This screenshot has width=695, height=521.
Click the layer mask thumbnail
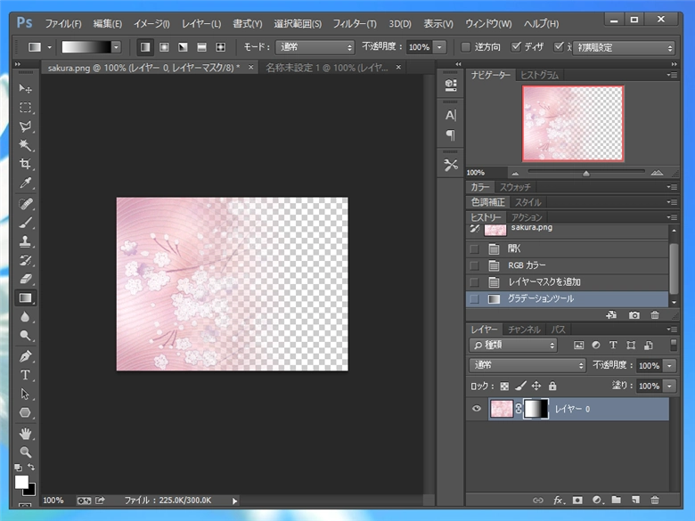(536, 409)
